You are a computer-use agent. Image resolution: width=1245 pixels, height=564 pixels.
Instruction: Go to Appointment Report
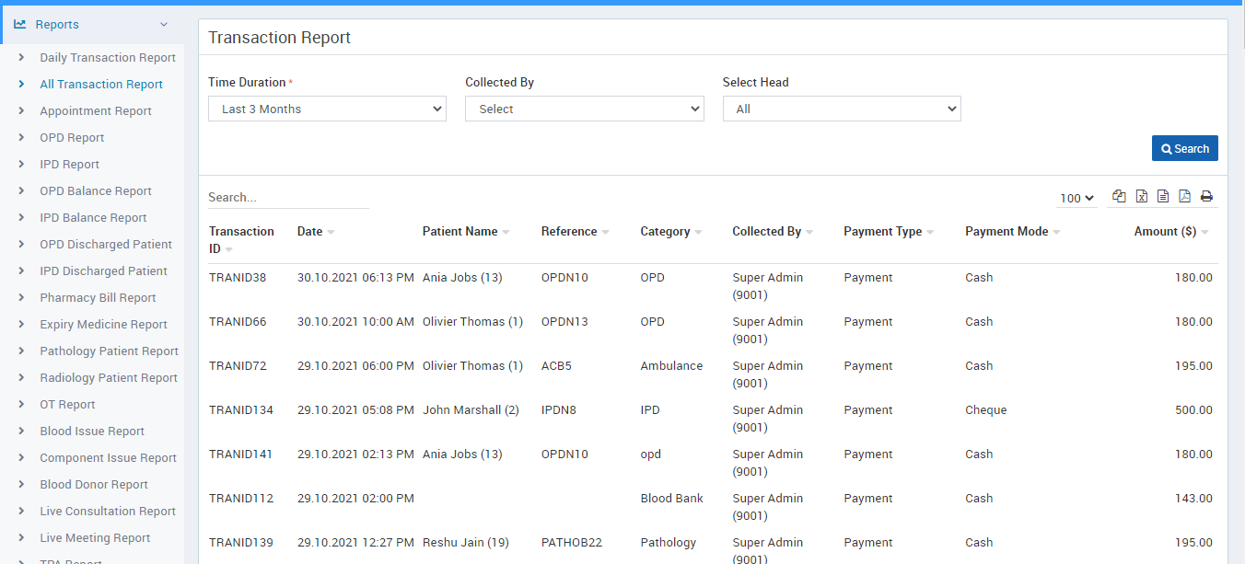[x=96, y=111]
